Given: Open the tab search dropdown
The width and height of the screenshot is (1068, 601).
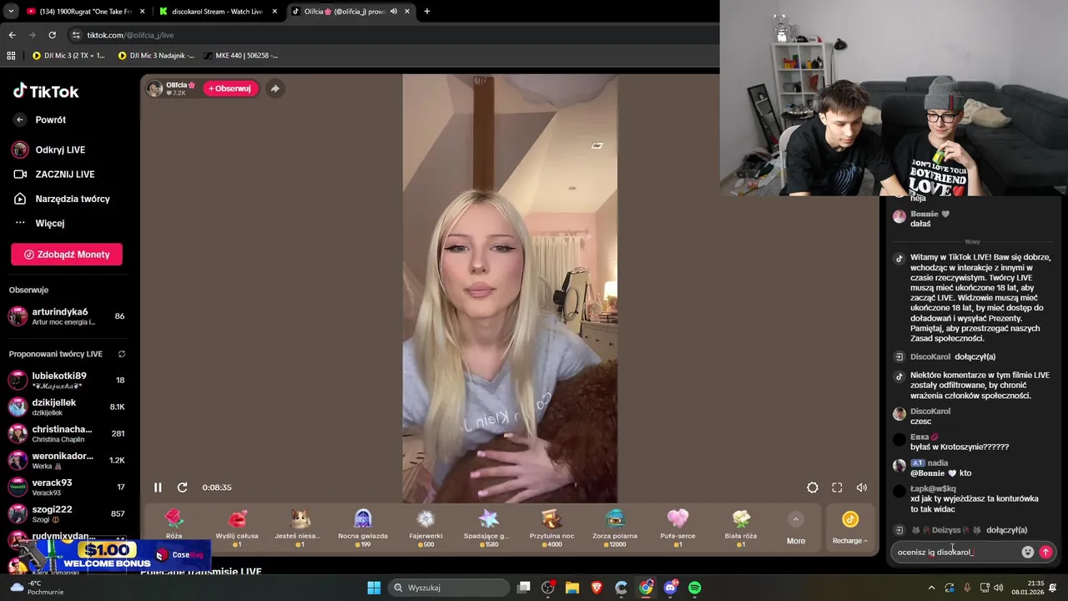Looking at the screenshot, I should (11, 12).
